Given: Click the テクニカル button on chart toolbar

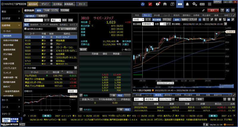Looking at the screenshot, I should point(167,20).
